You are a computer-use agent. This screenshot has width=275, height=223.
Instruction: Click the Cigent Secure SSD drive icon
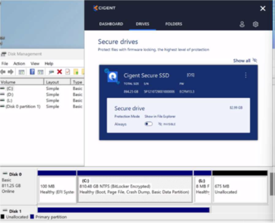(x=113, y=77)
